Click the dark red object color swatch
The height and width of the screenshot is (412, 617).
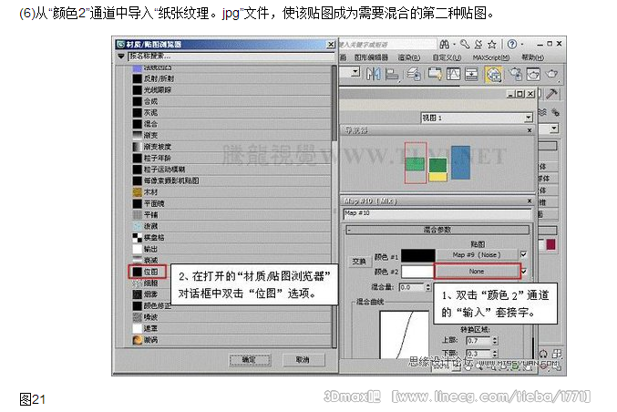(x=550, y=244)
